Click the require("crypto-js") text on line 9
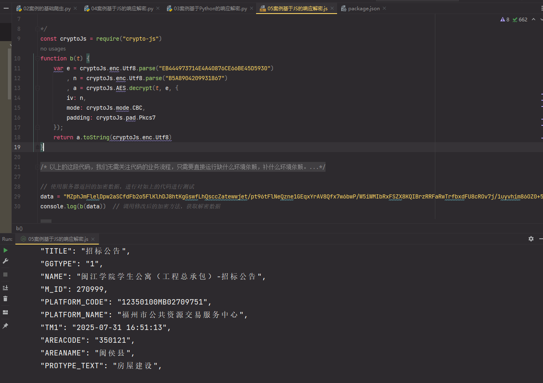 click(x=129, y=39)
